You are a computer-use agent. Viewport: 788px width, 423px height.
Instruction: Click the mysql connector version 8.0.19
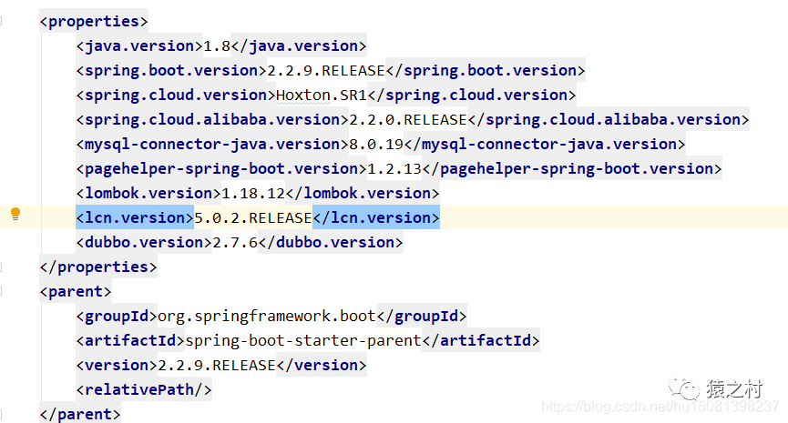tap(376, 145)
